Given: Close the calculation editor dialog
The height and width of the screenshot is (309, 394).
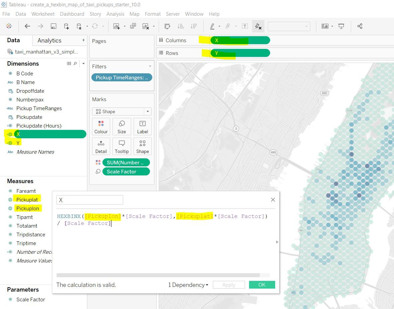Looking at the screenshot, I should 273,200.
